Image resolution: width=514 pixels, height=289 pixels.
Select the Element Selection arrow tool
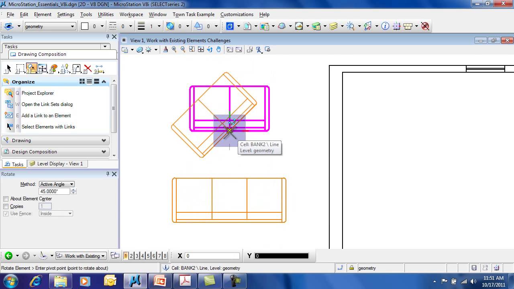pos(8,69)
